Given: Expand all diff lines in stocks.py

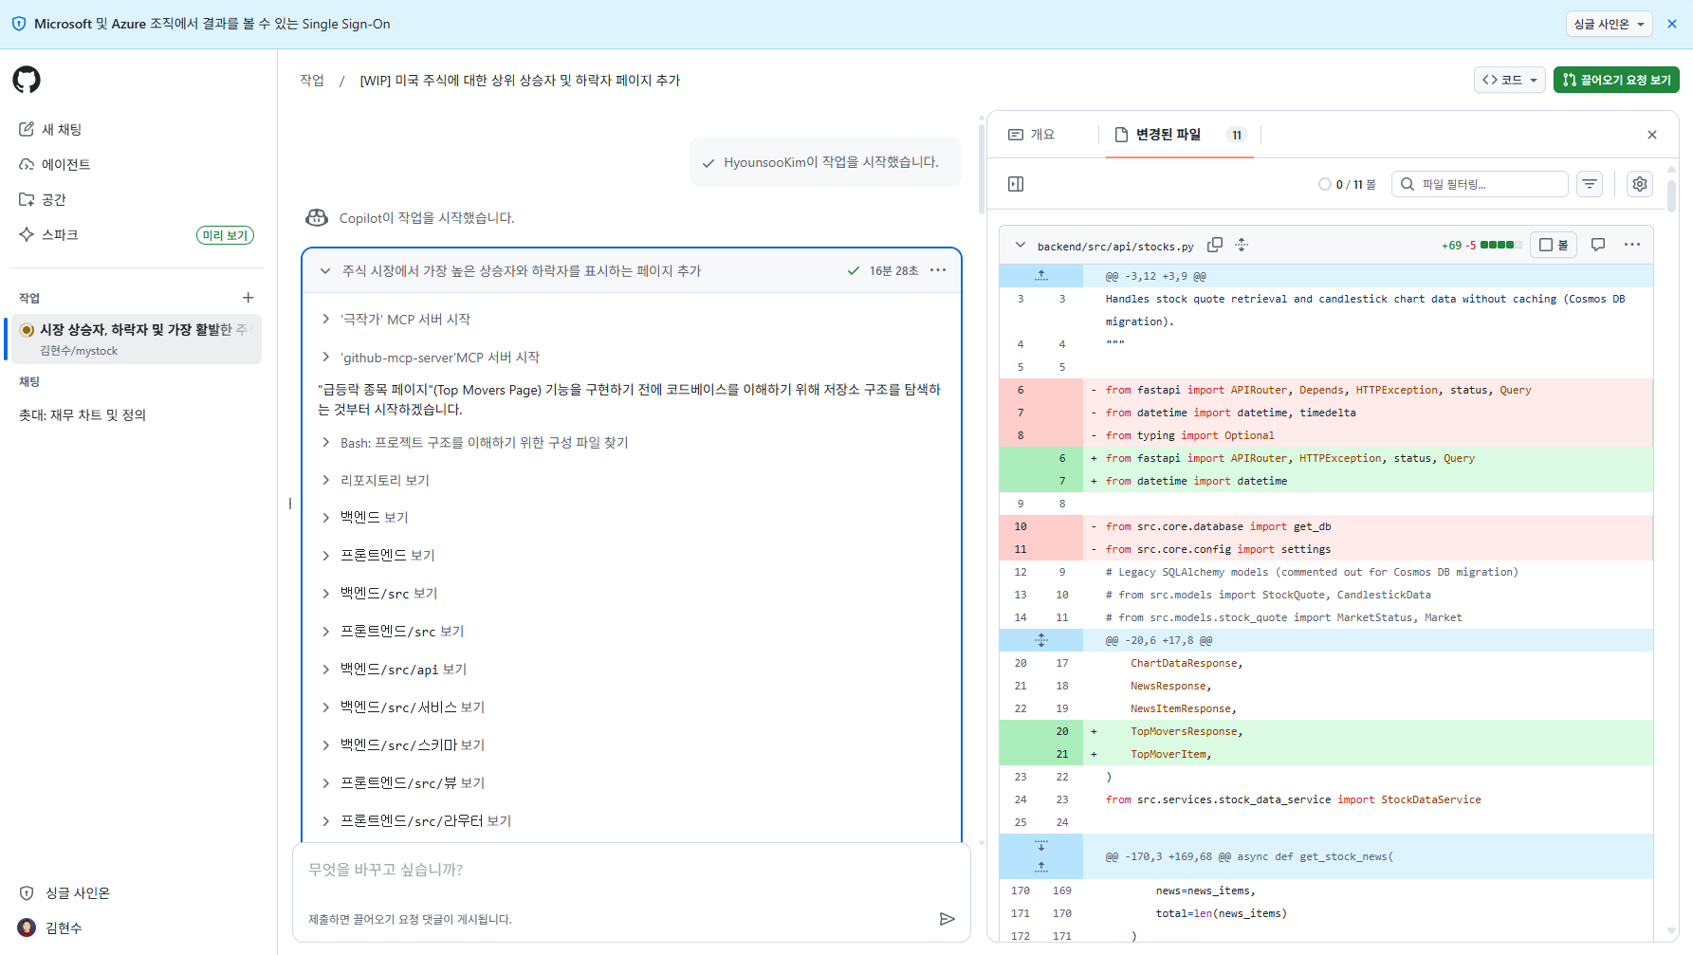Looking at the screenshot, I should click(x=1242, y=245).
